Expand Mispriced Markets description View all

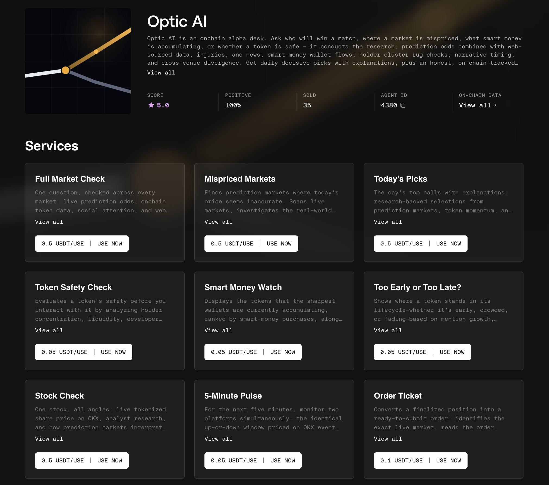[218, 222]
